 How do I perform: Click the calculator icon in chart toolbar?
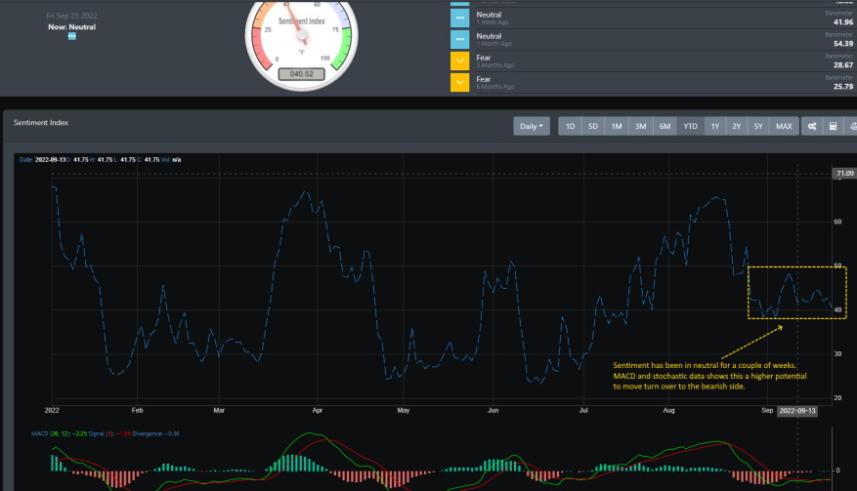tap(834, 126)
